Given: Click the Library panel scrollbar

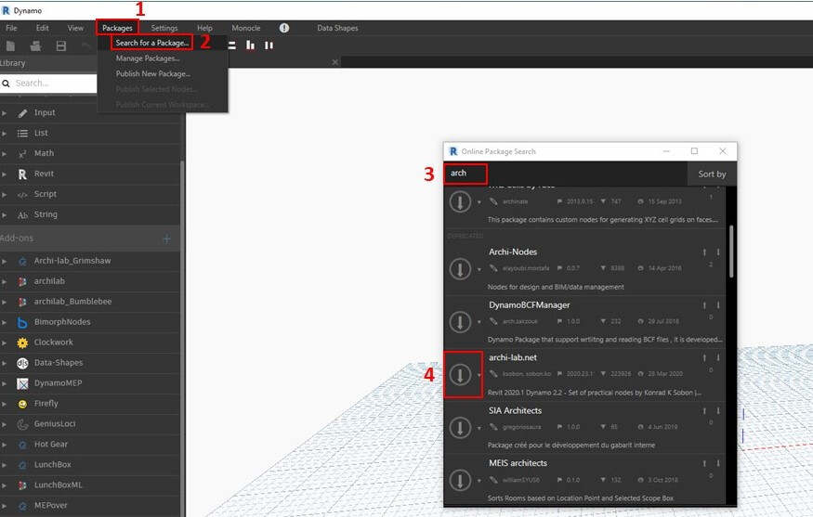Looking at the screenshot, I should (182, 338).
